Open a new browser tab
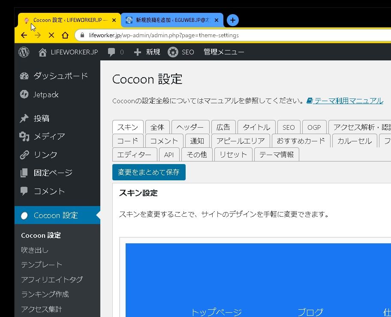391x317 pixels. (x=232, y=20)
